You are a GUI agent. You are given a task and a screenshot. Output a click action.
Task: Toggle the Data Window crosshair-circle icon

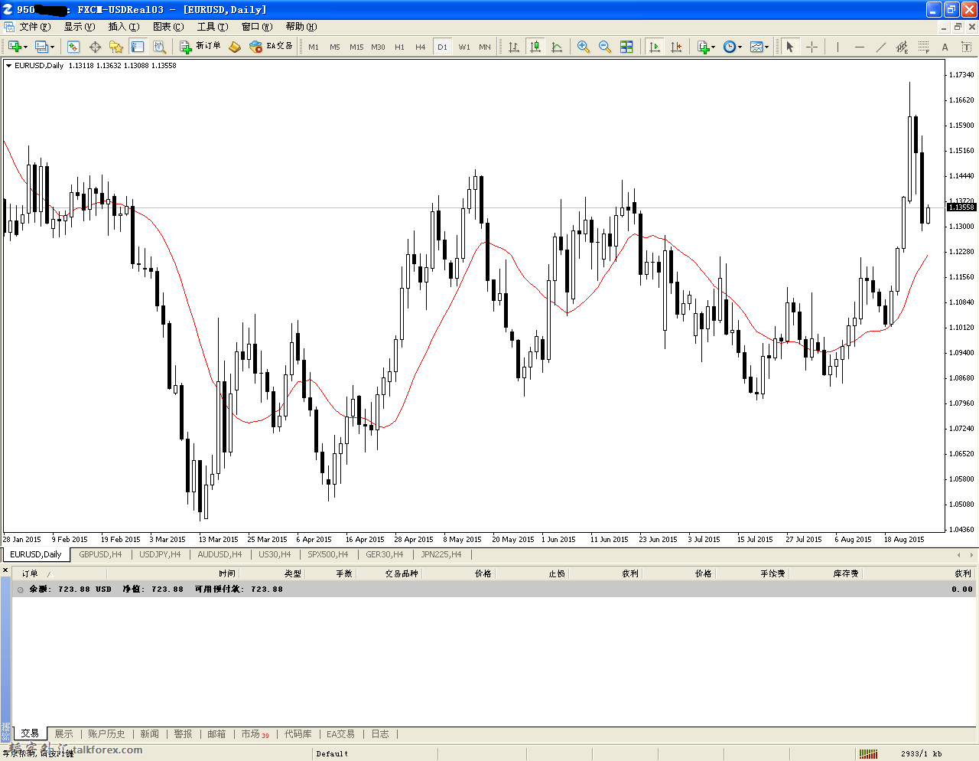coord(95,47)
